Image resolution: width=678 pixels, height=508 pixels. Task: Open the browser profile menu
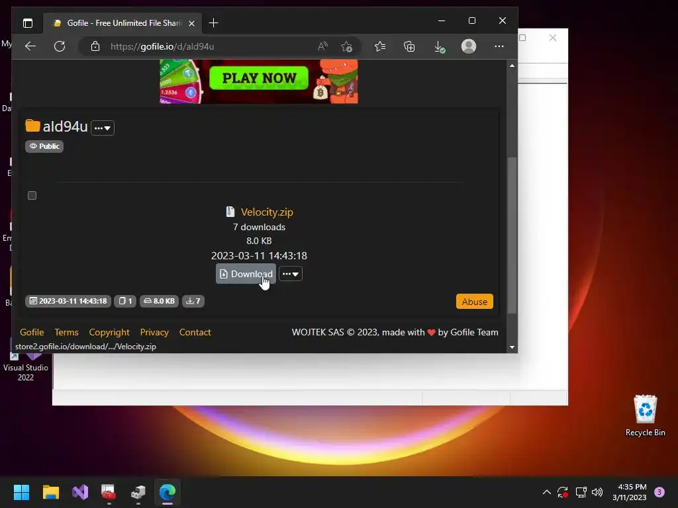click(x=469, y=46)
